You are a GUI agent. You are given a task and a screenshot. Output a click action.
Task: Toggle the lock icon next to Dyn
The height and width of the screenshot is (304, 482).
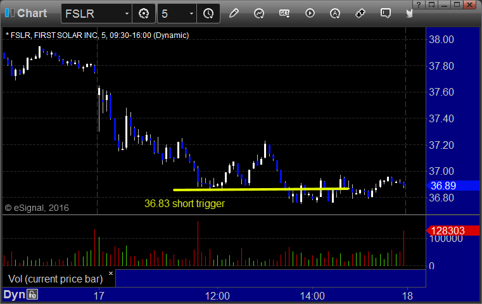(x=32, y=294)
